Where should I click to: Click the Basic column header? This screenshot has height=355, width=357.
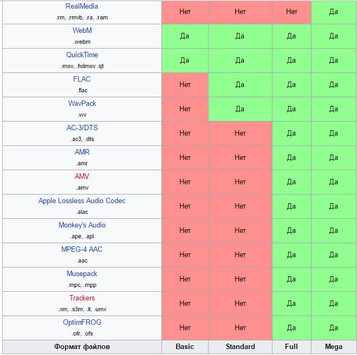pos(185,347)
